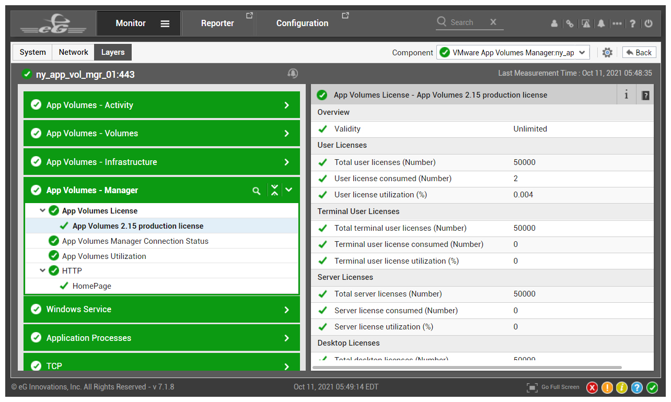
Task: Collapse the App Volumes - Manager layer chevron
Action: point(289,191)
